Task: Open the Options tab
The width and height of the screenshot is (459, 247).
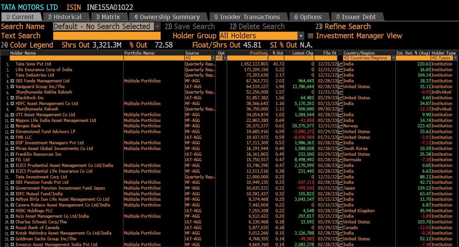Action: pos(308,17)
